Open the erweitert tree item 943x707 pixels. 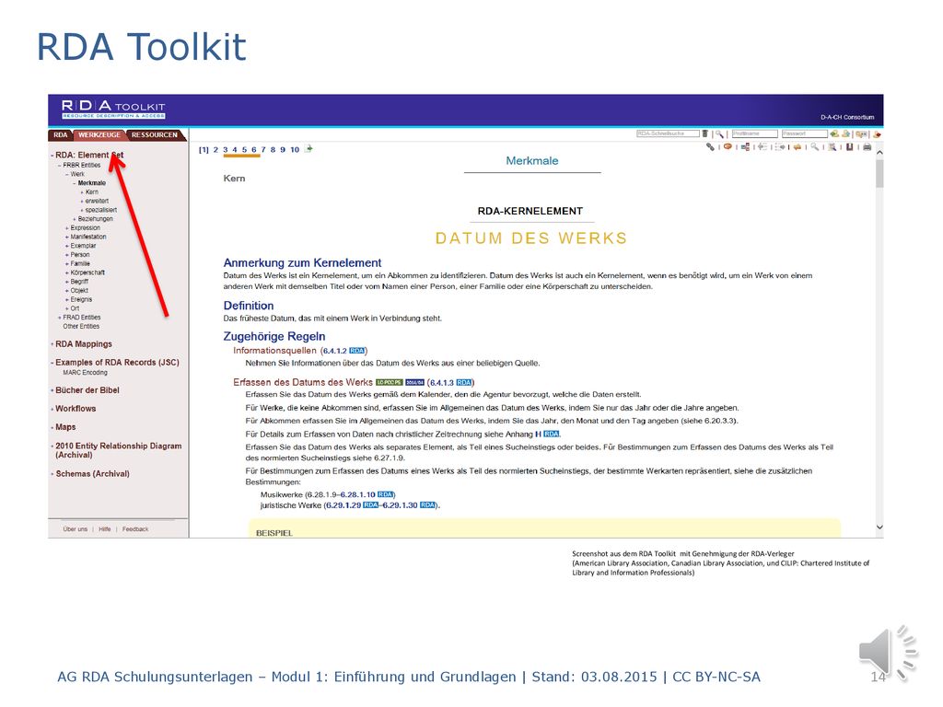[97, 201]
